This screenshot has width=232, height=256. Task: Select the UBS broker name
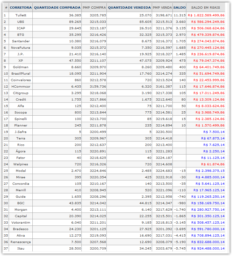[21, 22]
